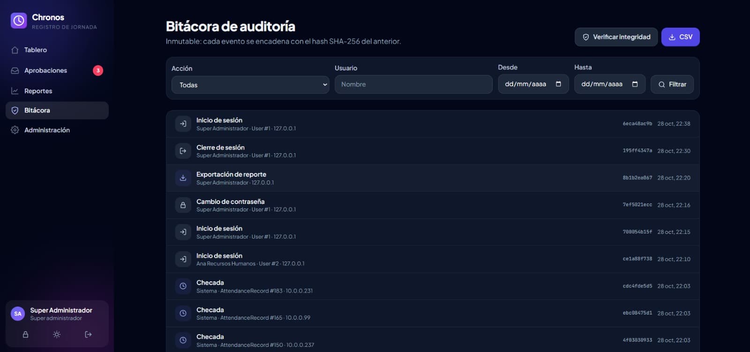Image resolution: width=750 pixels, height=352 pixels.
Task: Click the Reportes chart icon
Action: [x=15, y=91]
